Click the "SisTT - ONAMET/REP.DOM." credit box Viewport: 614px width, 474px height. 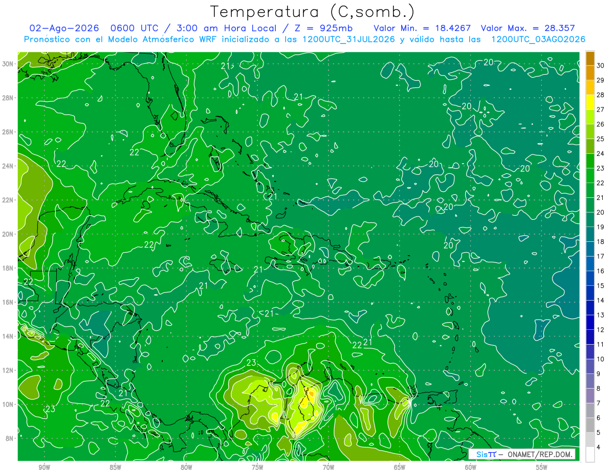(521, 454)
